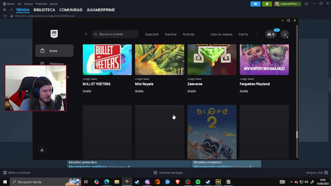Open the Productos menu in Steam
The height and width of the screenshot is (186, 331).
click(x=41, y=4)
